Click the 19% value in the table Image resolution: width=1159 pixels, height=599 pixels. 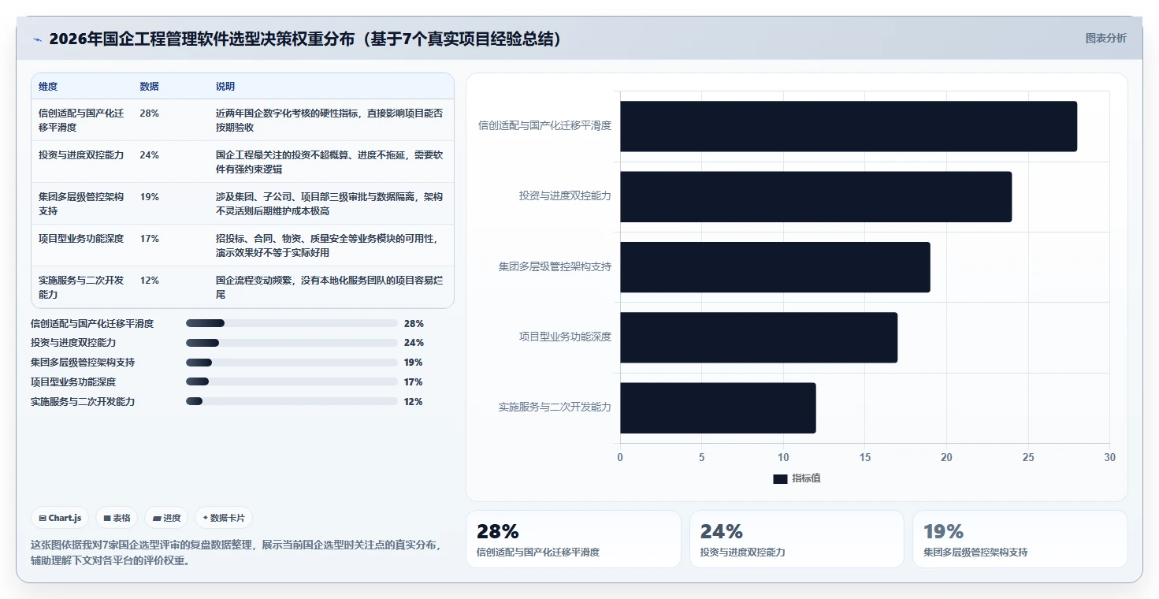149,197
